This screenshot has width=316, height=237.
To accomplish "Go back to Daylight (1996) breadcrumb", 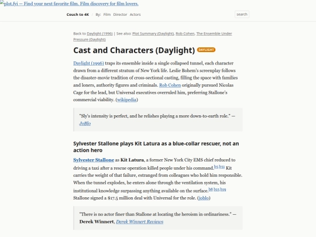I will pos(99,34).
